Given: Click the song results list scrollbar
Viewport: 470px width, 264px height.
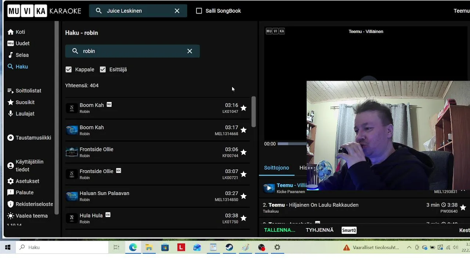Looking at the screenshot, I should (253, 112).
